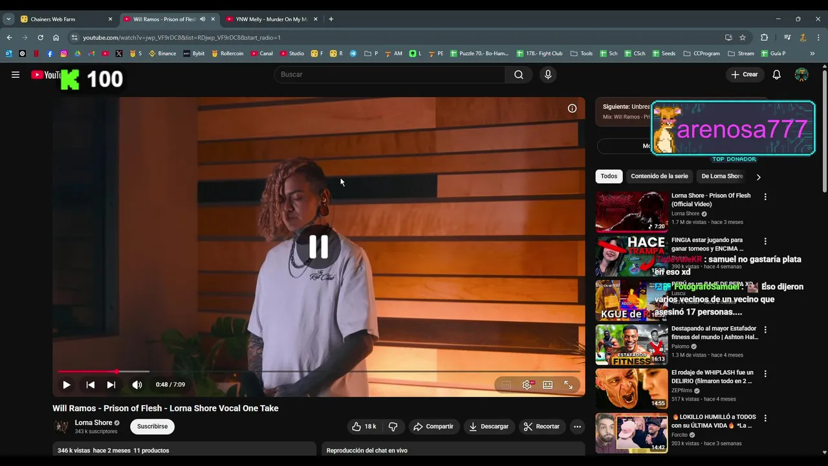Like the video with 18 k likes

pos(364,427)
